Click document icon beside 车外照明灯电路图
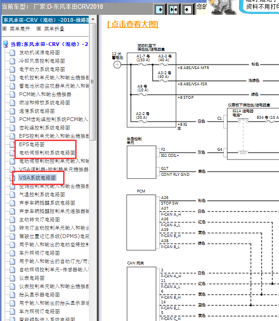The width and height of the screenshot is (279, 321). [x=13, y=253]
